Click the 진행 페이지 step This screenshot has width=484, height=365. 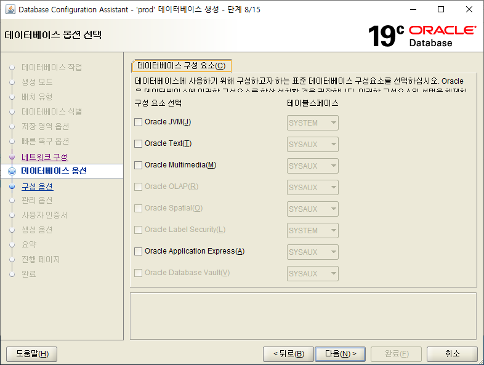pyautogui.click(x=41, y=260)
